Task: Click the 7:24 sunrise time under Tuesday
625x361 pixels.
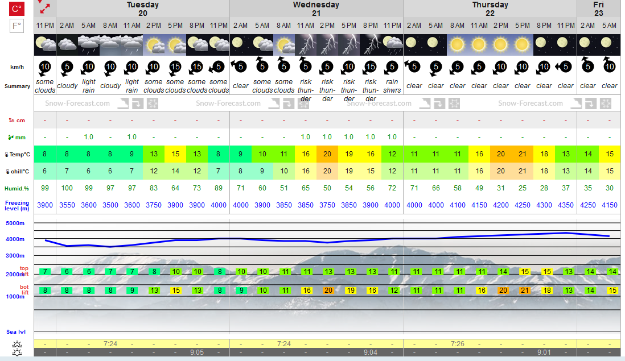Action: pos(110,343)
